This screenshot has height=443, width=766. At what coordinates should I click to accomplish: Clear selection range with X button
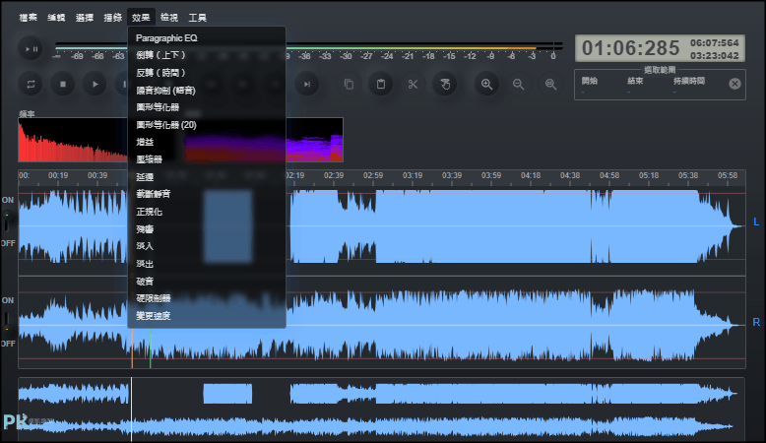[734, 84]
